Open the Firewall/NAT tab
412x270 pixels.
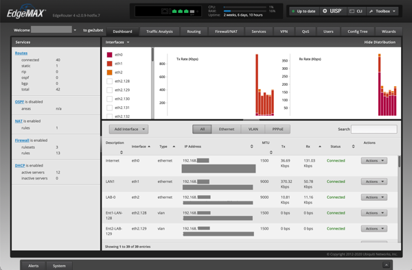coord(226,32)
